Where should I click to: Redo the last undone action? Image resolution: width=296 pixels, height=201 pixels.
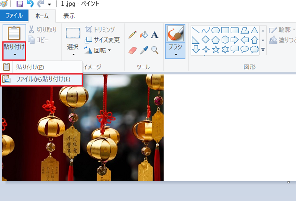pos(40,4)
